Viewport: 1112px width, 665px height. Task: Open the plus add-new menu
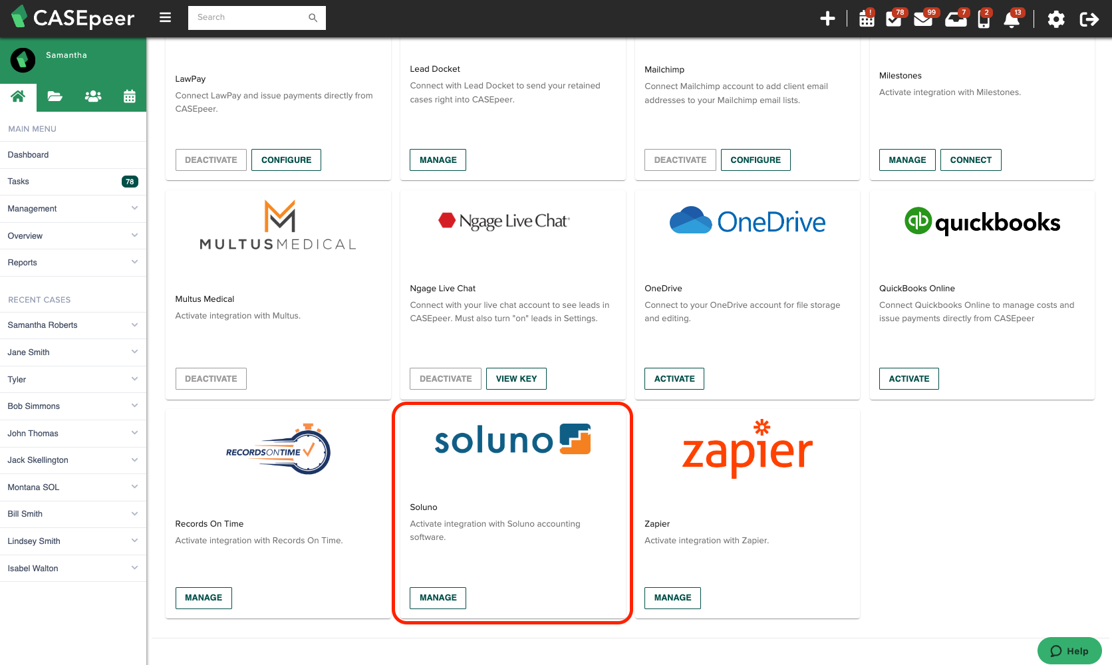click(x=827, y=19)
